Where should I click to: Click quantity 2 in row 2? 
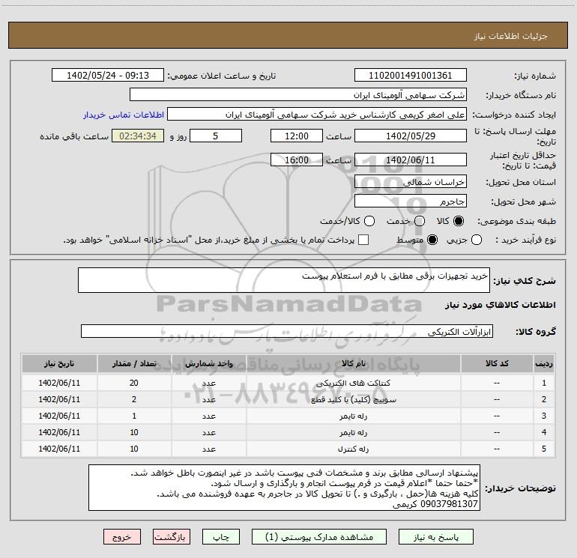pyautogui.click(x=134, y=399)
